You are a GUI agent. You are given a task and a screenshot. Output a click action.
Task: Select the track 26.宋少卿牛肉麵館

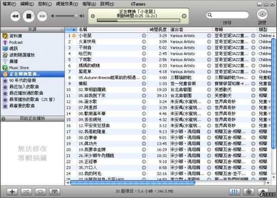96,156
